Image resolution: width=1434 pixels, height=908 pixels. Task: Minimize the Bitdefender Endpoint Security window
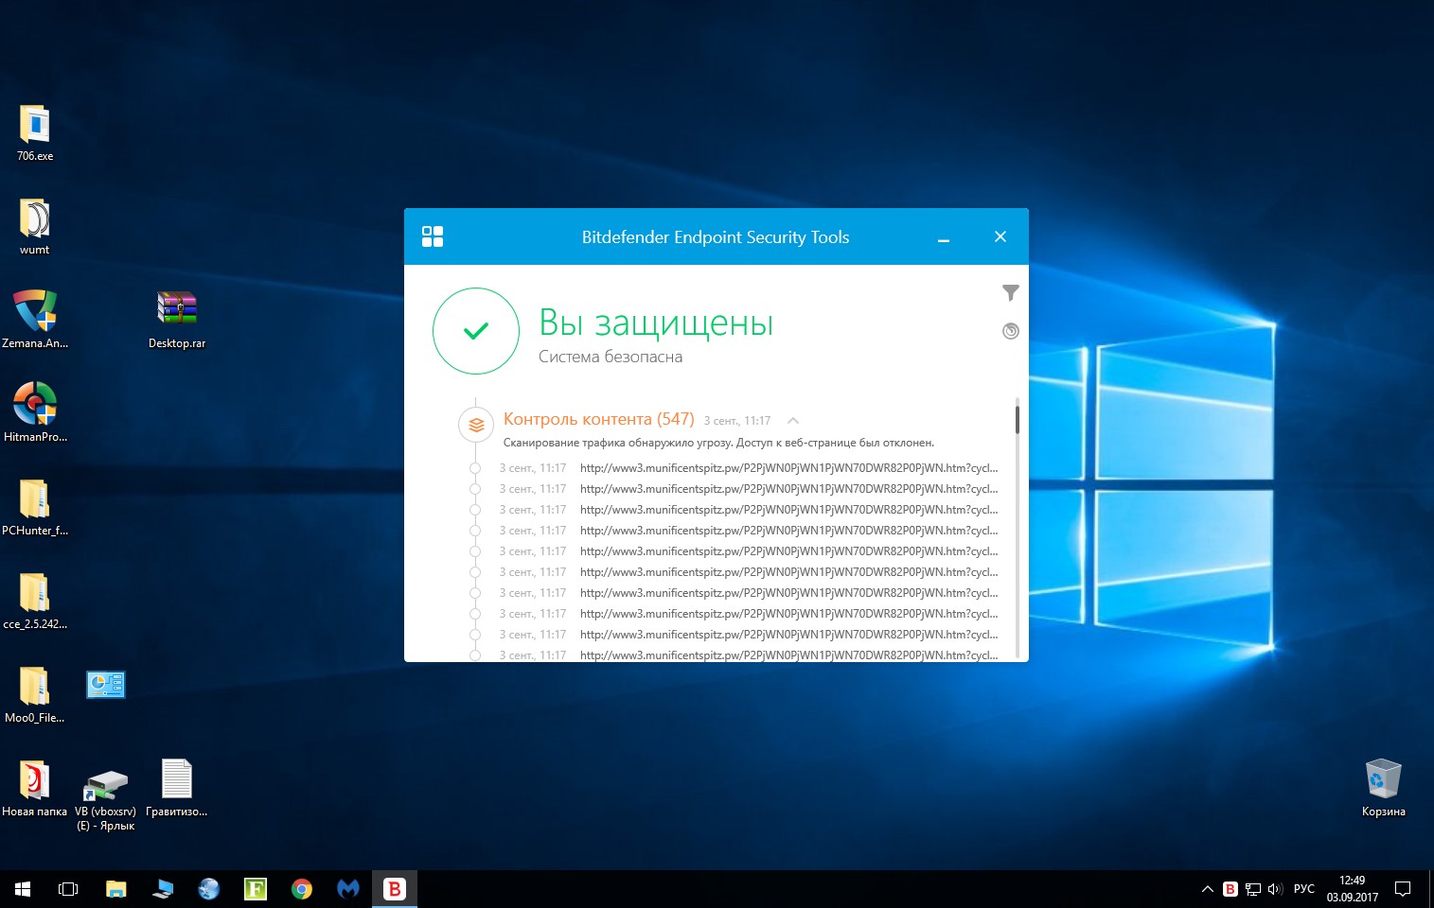pyautogui.click(x=943, y=237)
